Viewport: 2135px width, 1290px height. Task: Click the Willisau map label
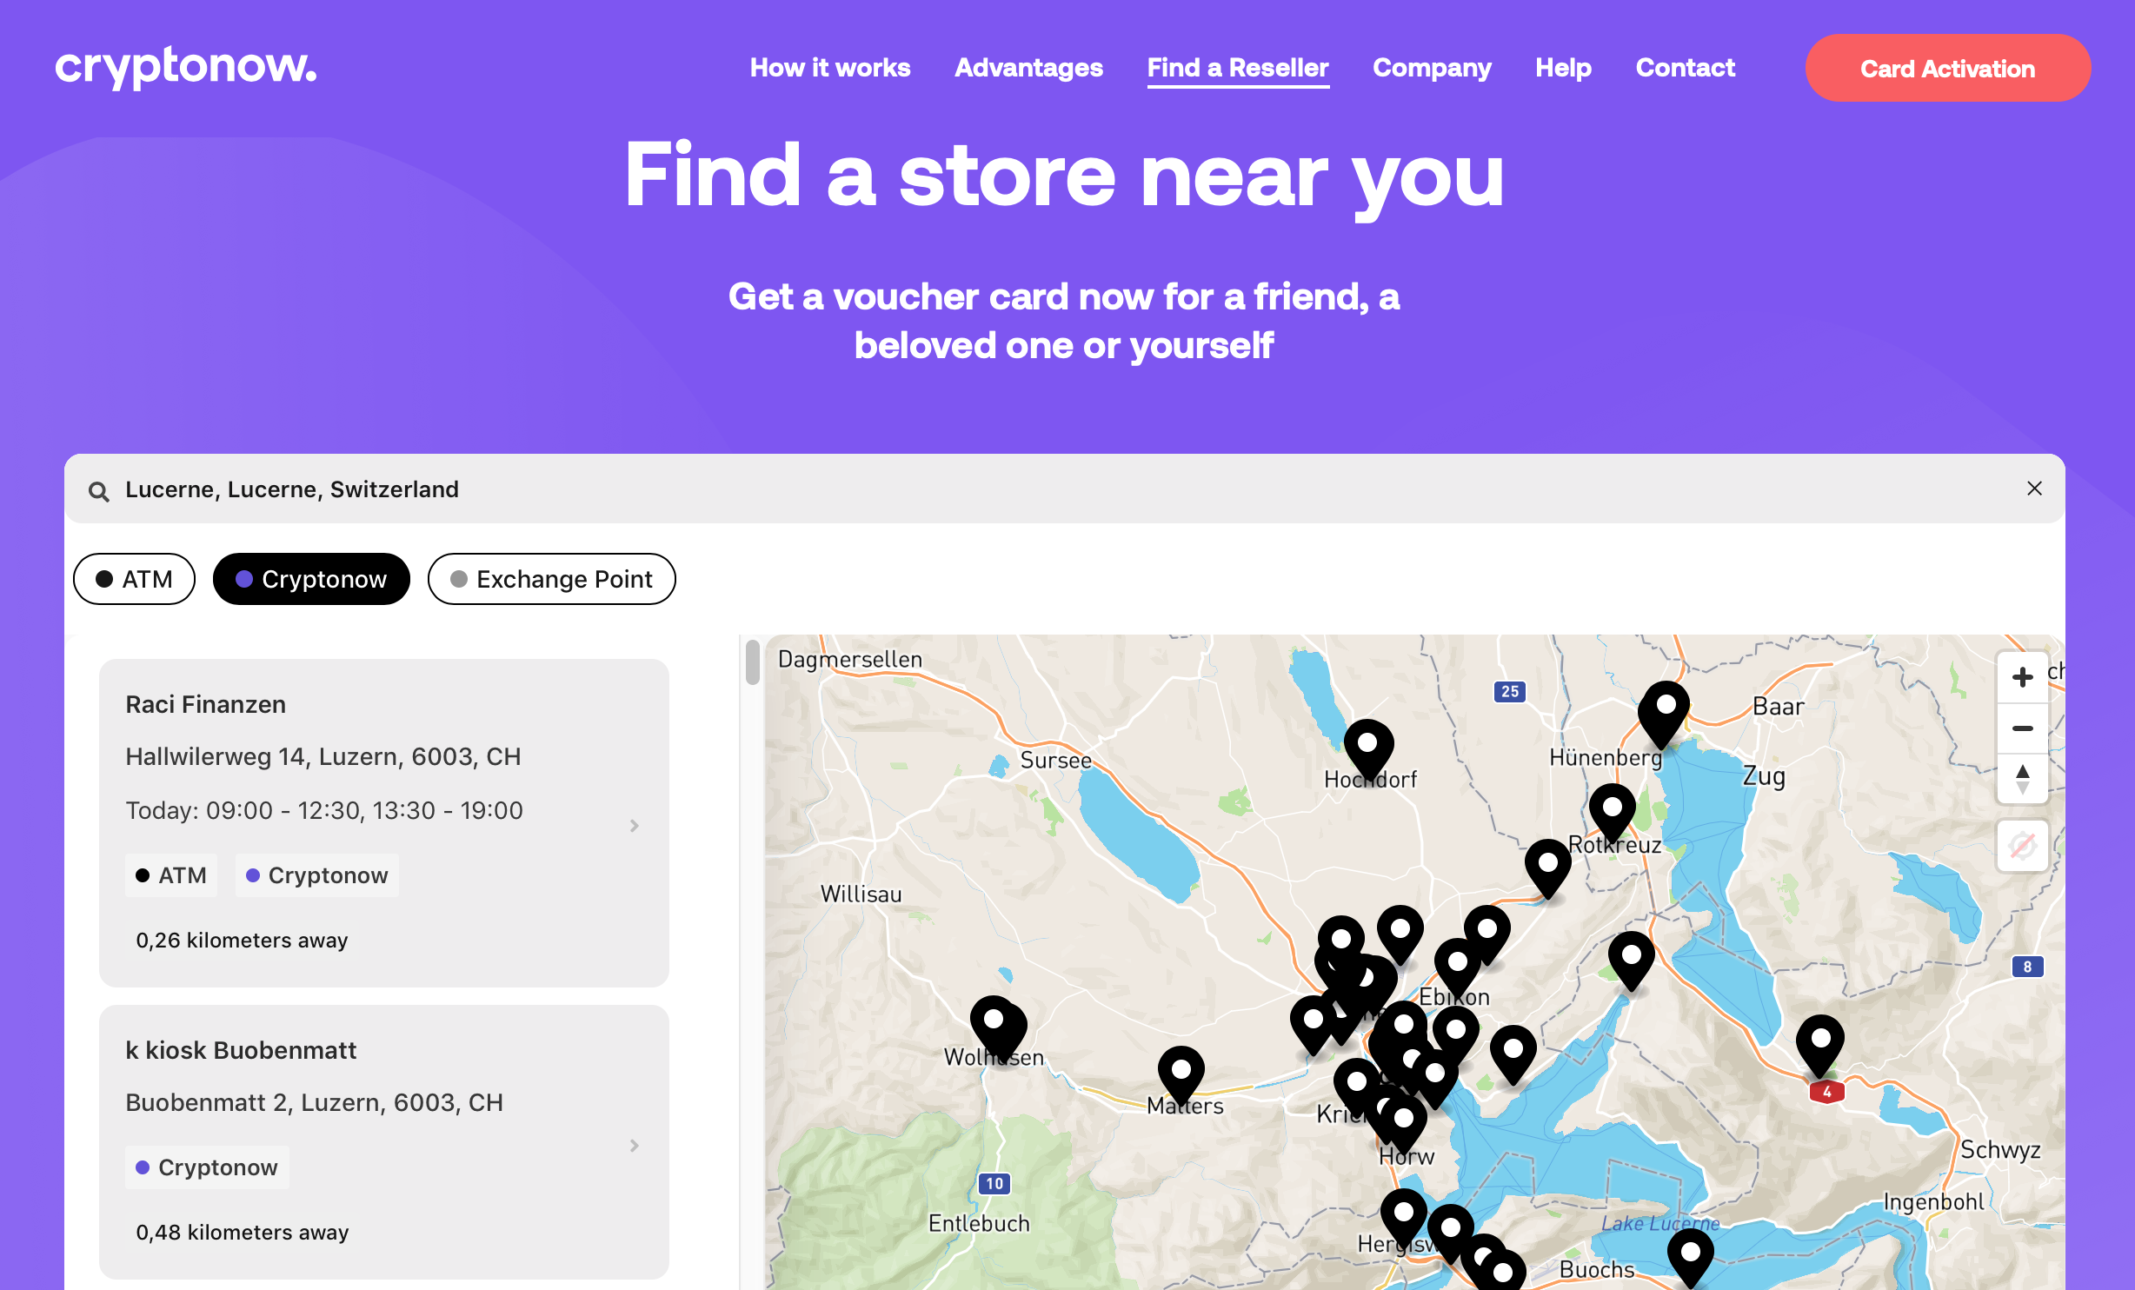pyautogui.click(x=861, y=894)
